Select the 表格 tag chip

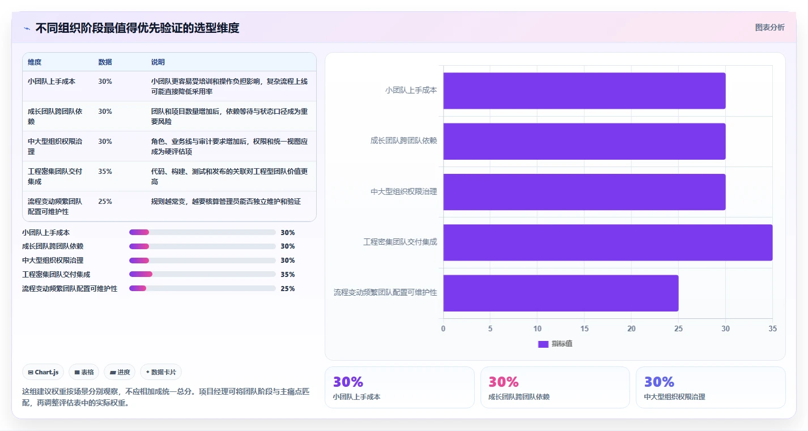point(84,372)
